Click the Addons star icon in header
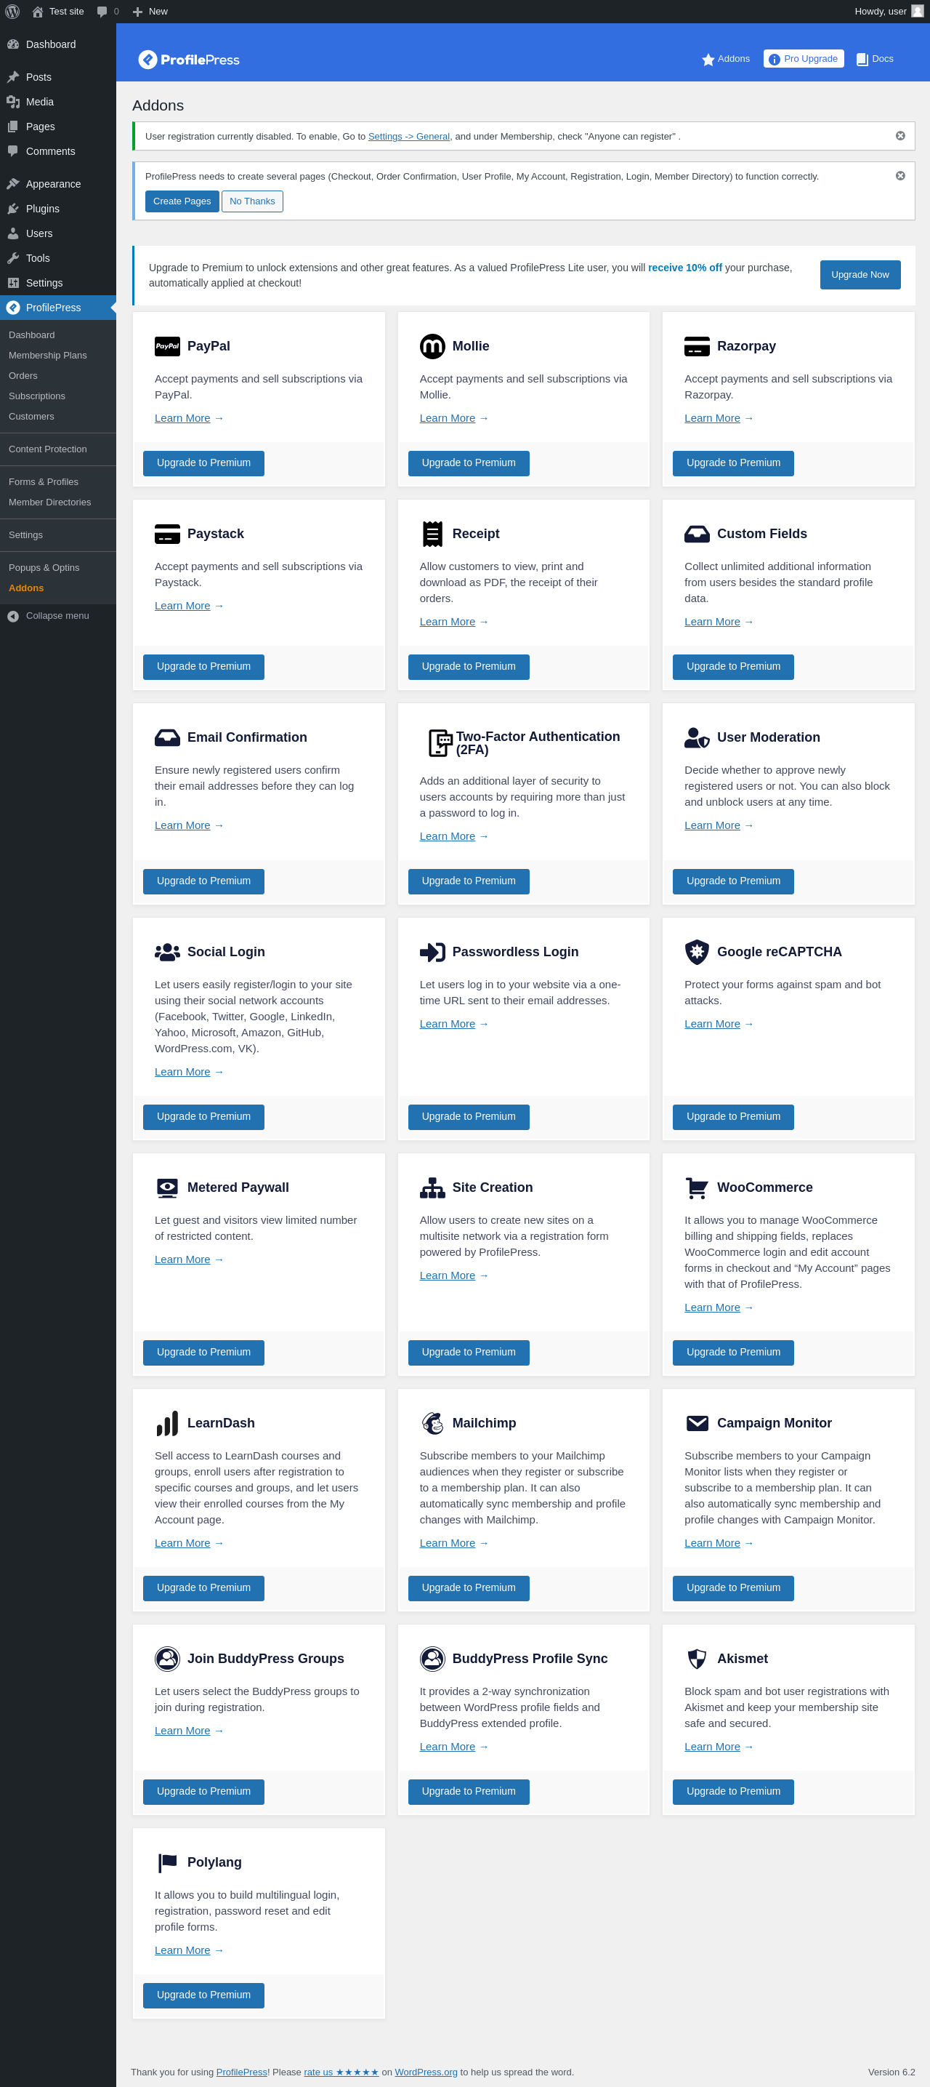The width and height of the screenshot is (930, 2087). pyautogui.click(x=708, y=59)
